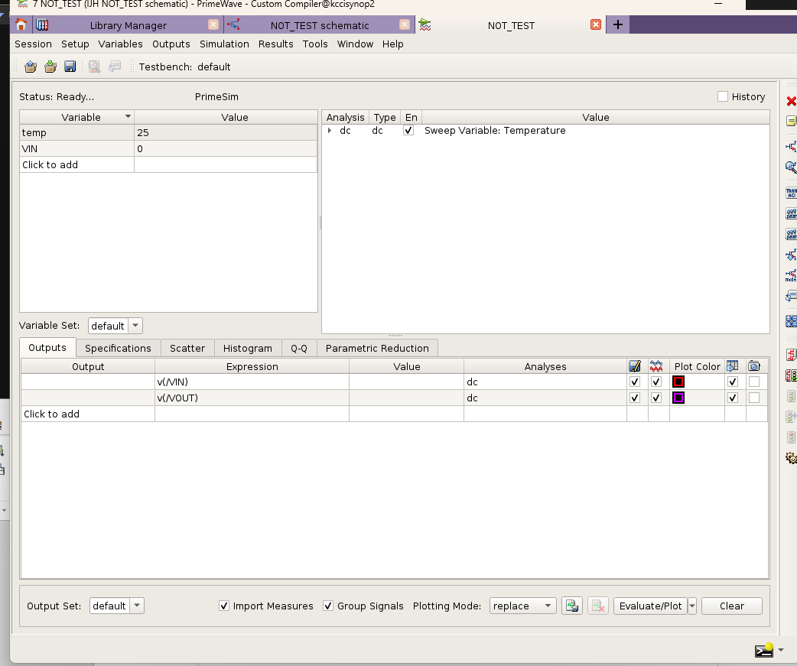This screenshot has width=797, height=666.
Task: Click the purple plot color swatch for v(/VOUT)
Action: point(678,398)
